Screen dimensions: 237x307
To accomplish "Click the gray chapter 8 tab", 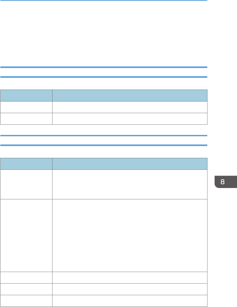I will [226, 182].
